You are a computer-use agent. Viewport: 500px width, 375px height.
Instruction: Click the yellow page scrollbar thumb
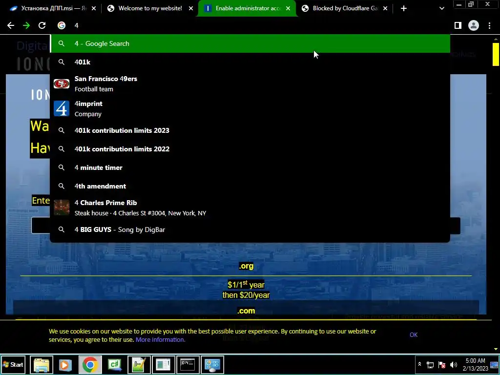[x=496, y=54]
